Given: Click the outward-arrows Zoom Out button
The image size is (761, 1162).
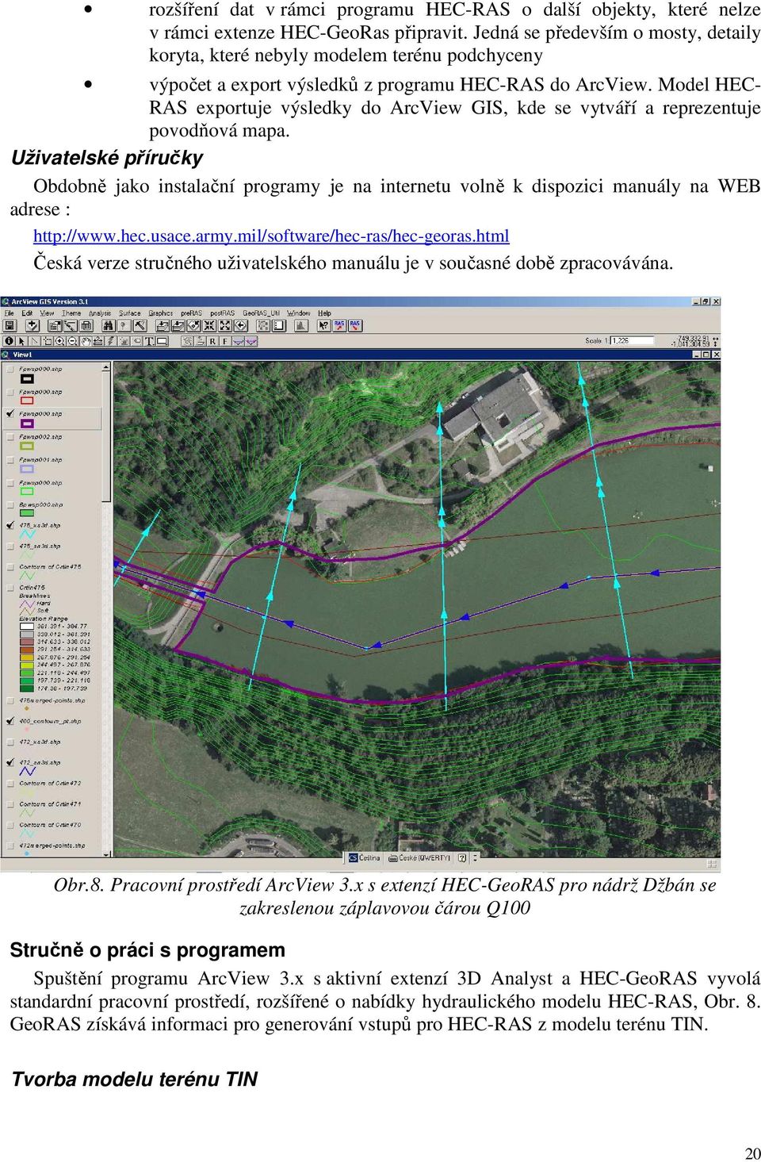Looking at the screenshot, I should click(225, 325).
